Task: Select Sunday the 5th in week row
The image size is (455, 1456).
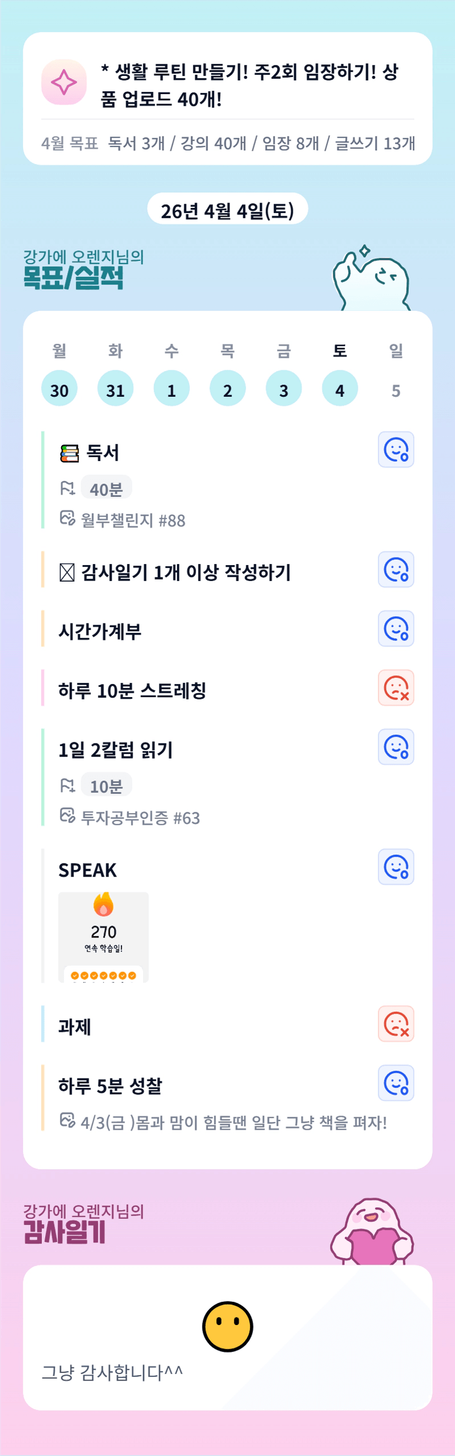Action: [x=396, y=390]
